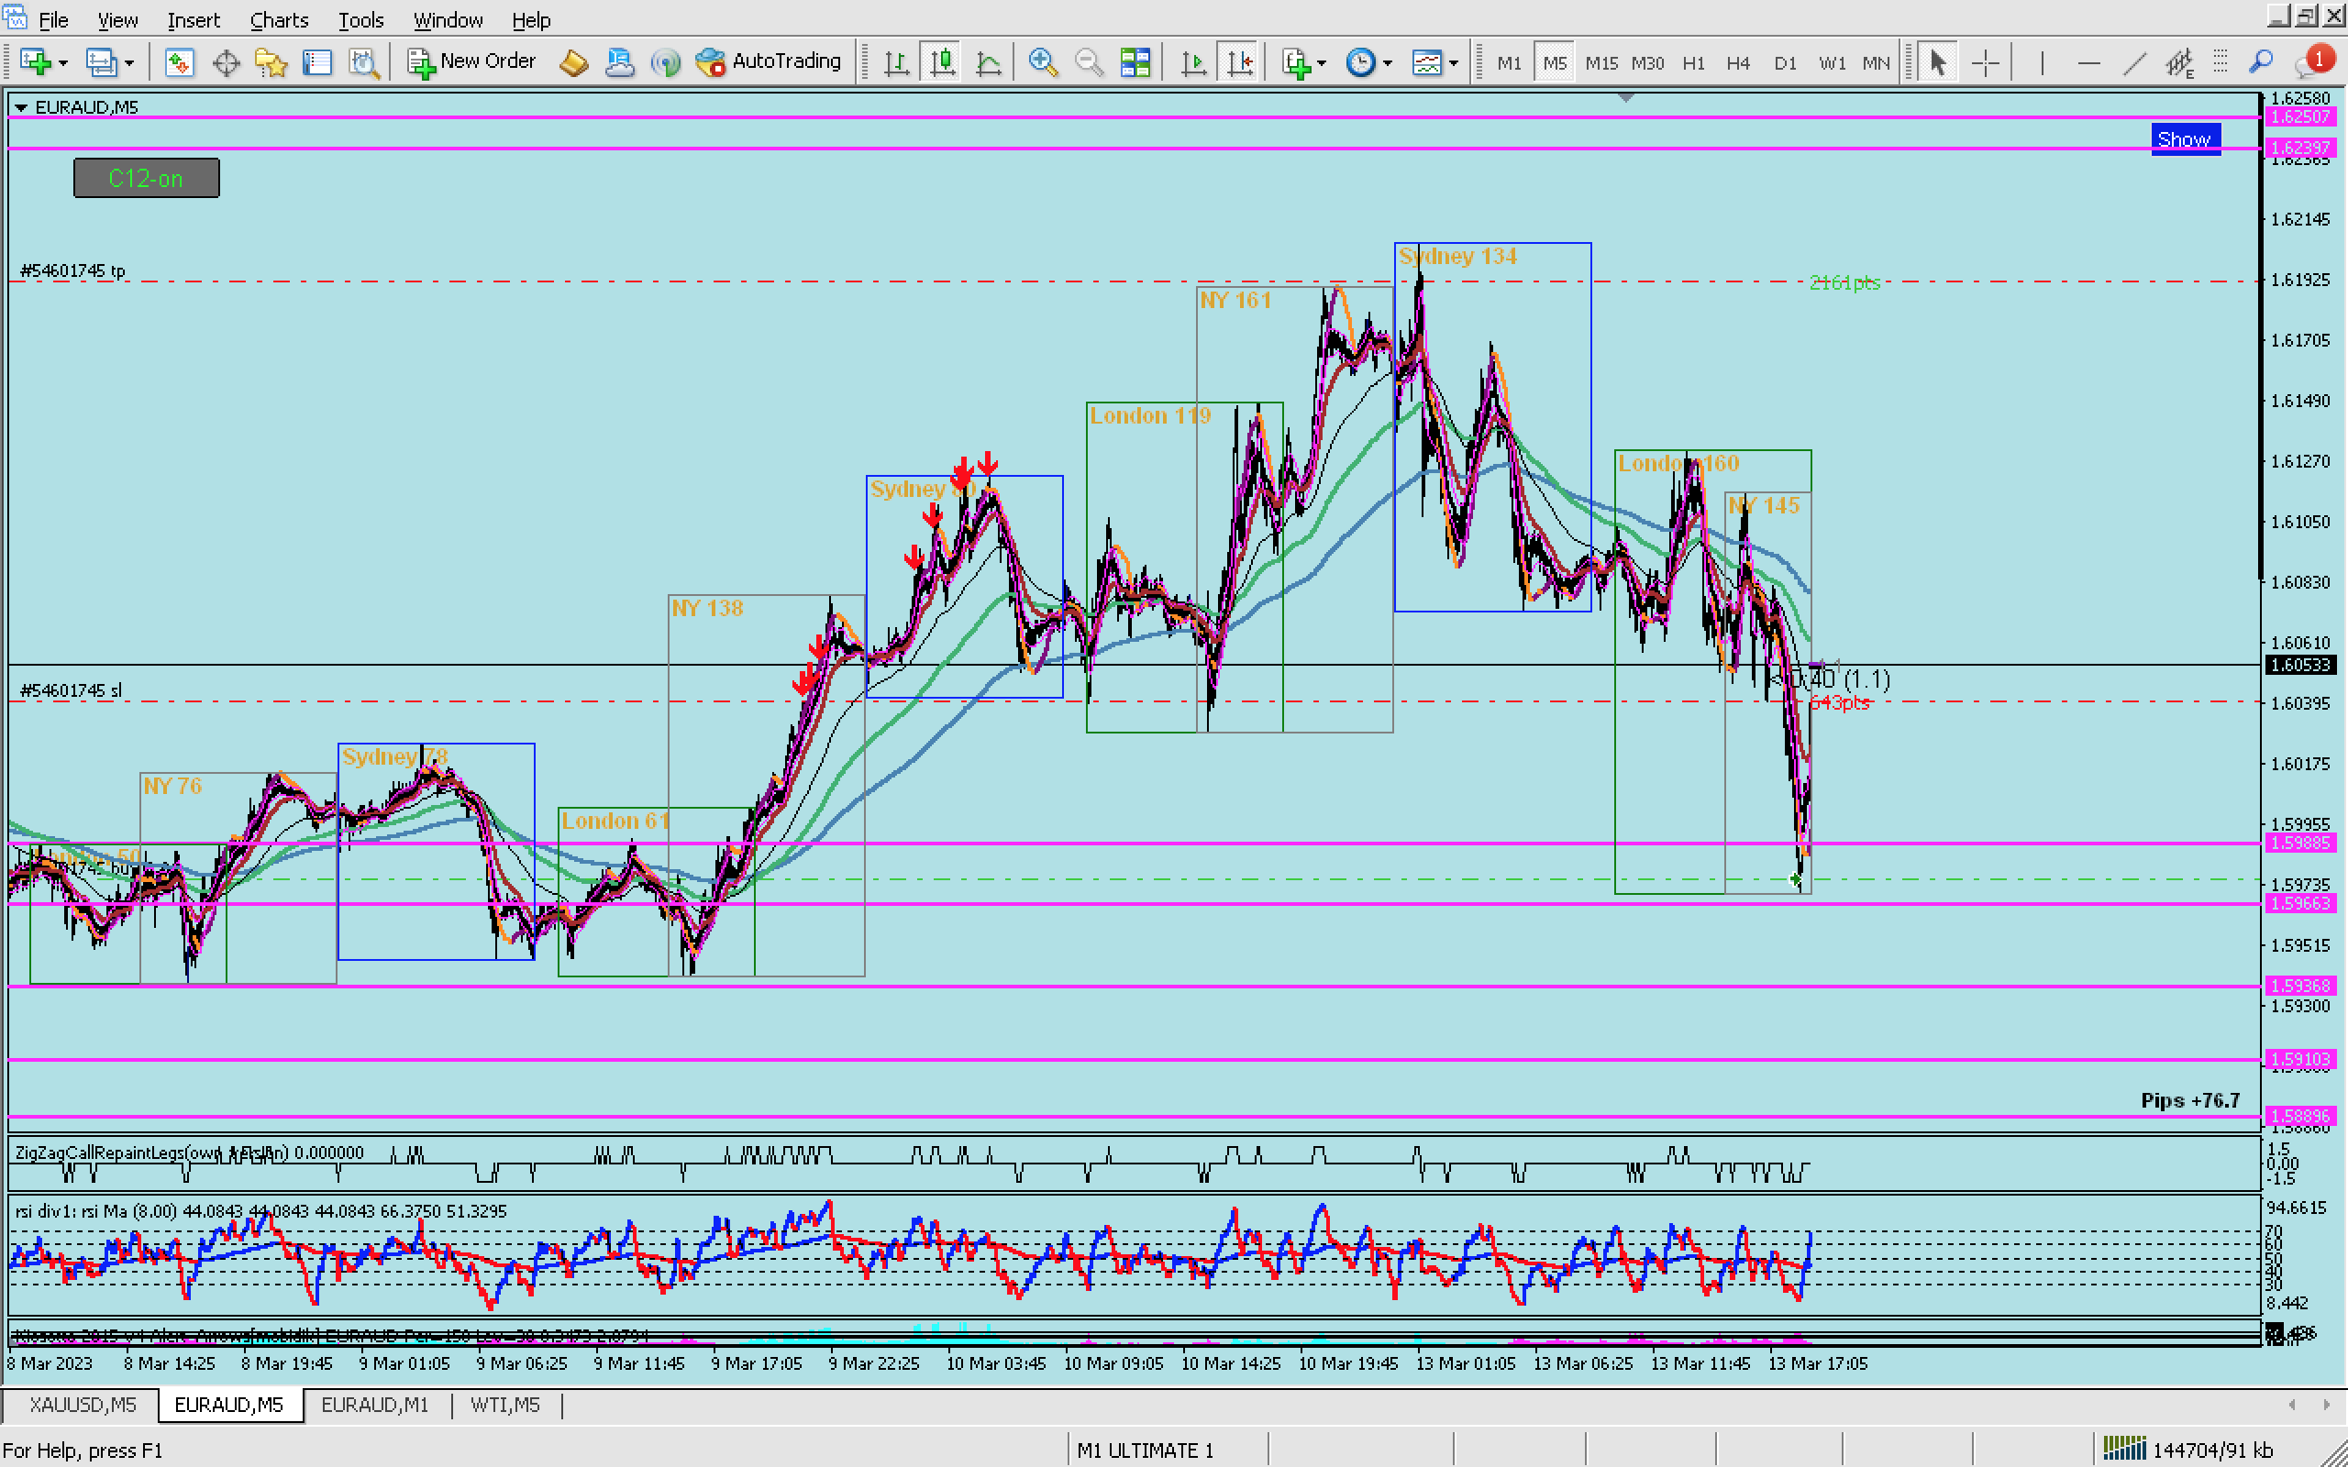Expand the templates dropdown arrow
2348x1467 pixels.
coord(1454,64)
